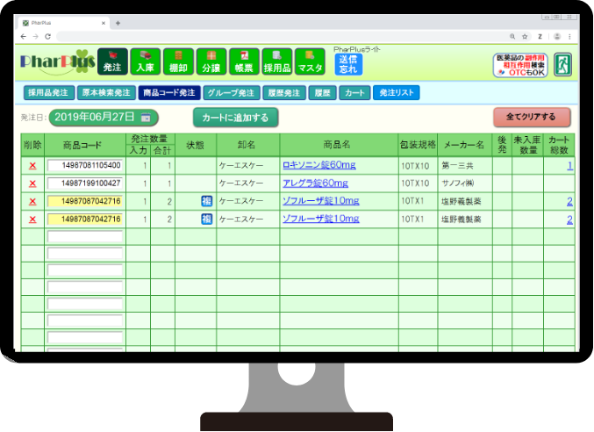Click the first empty 商品コード input field
594x432 pixels.
(x=84, y=237)
